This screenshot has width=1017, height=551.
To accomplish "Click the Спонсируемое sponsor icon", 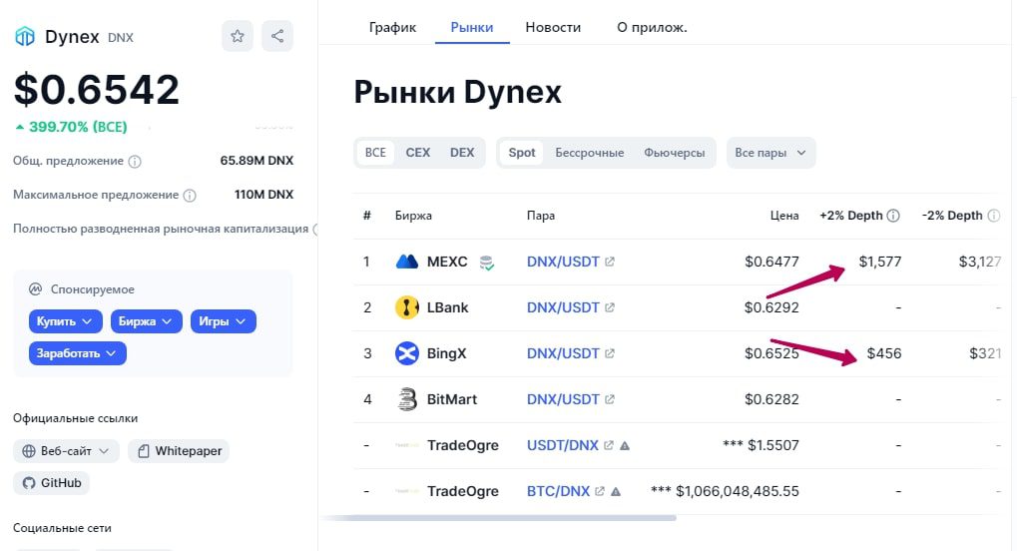I will click(x=35, y=289).
